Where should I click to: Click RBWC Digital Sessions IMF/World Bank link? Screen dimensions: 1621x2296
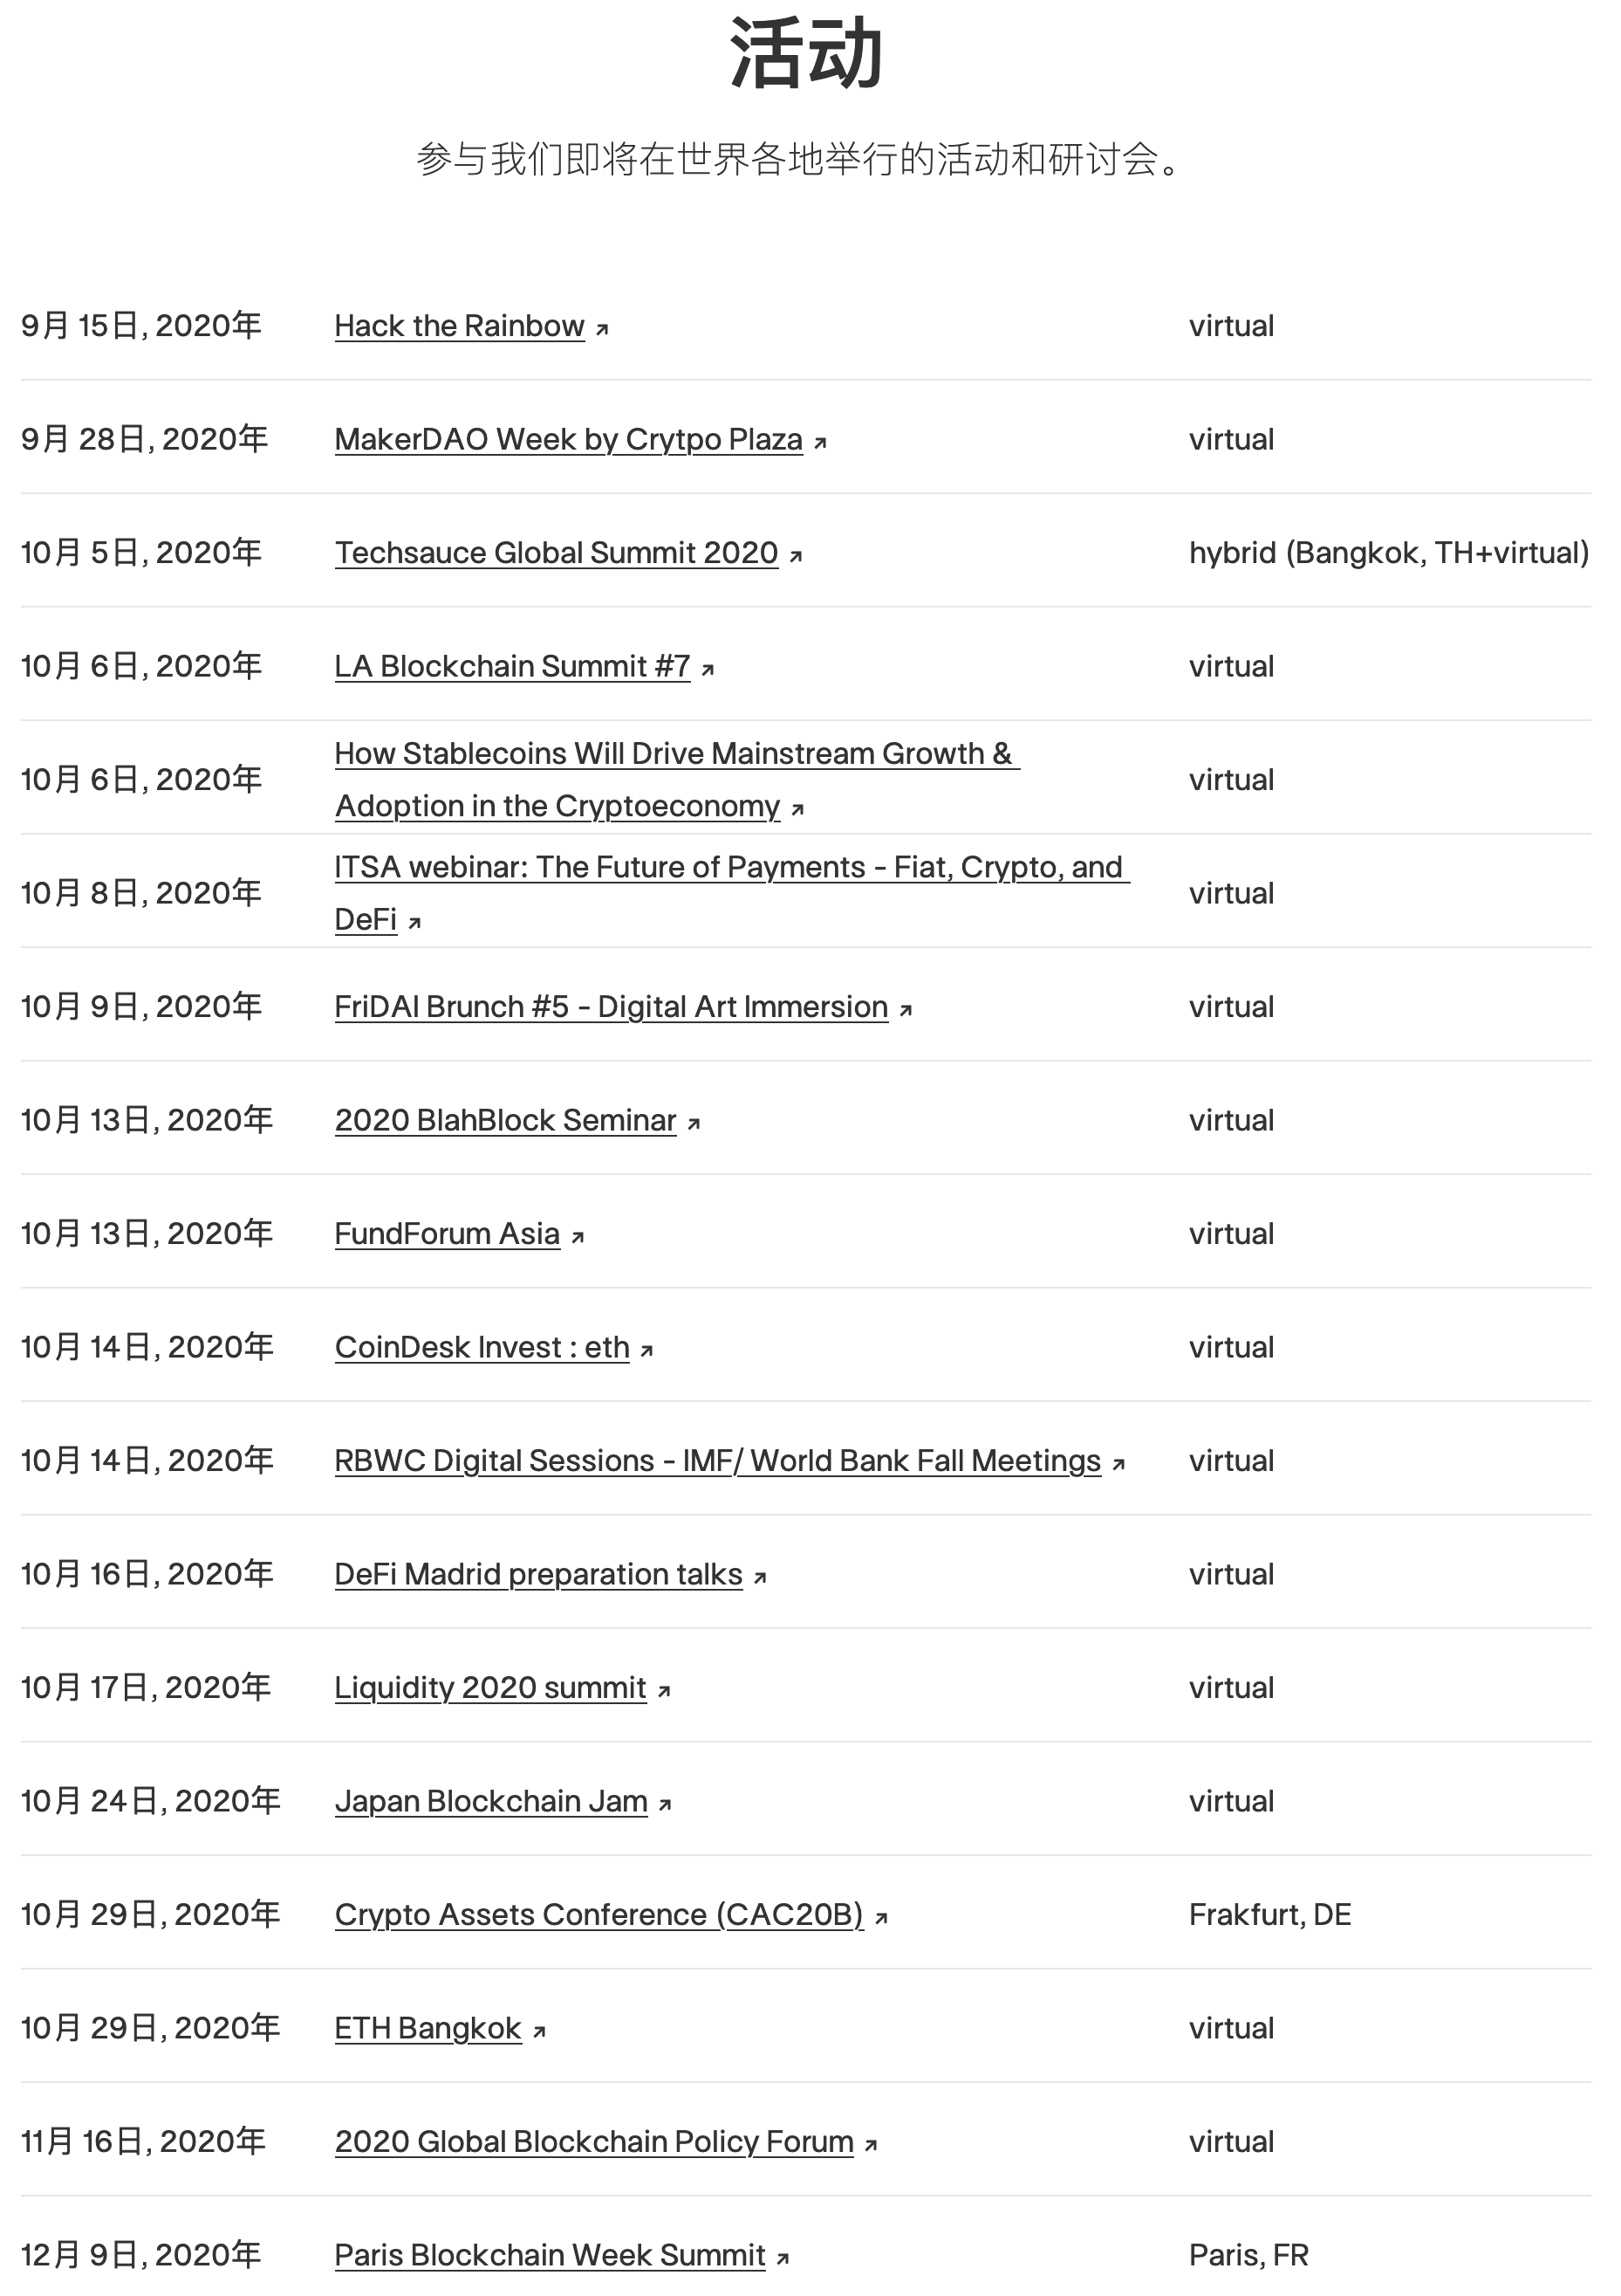click(716, 1461)
